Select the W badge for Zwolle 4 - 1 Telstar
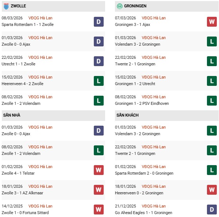The width and height of the screenshot is (219, 217). coord(99,170)
